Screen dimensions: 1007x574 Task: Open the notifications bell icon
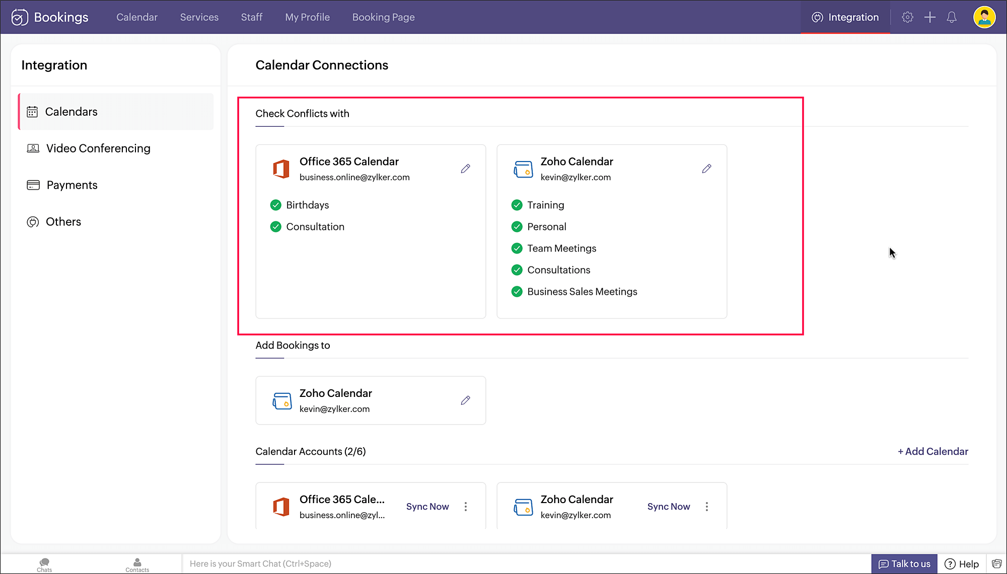click(952, 17)
